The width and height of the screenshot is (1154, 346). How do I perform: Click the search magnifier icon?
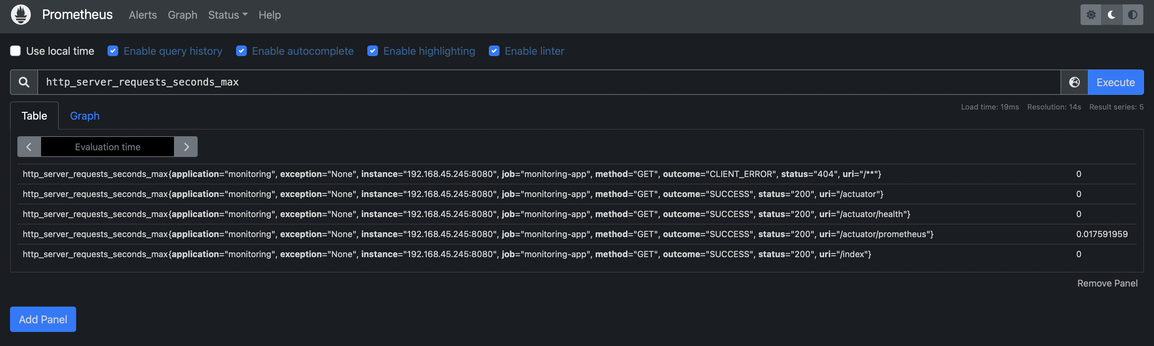(x=24, y=82)
